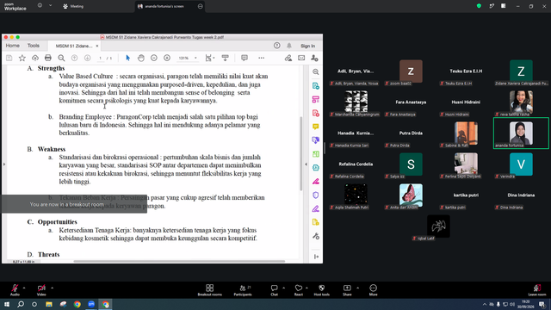Image resolution: width=551 pixels, height=310 pixels.
Task: Click Leave room button
Action: [537, 290]
